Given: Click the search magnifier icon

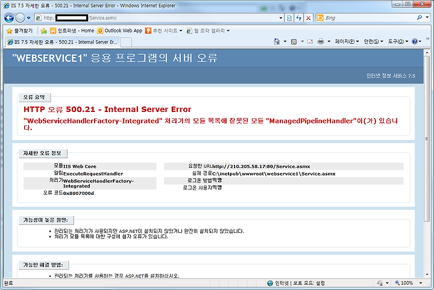Looking at the screenshot, I should point(420,17).
